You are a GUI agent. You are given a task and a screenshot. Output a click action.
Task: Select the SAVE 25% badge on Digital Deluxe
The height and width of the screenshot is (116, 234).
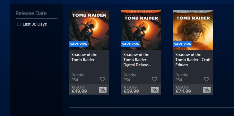pyautogui.click(x=130, y=44)
